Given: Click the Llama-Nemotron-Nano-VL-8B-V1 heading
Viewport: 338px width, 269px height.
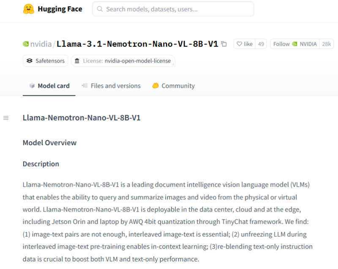Looking at the screenshot, I should 82,118.
